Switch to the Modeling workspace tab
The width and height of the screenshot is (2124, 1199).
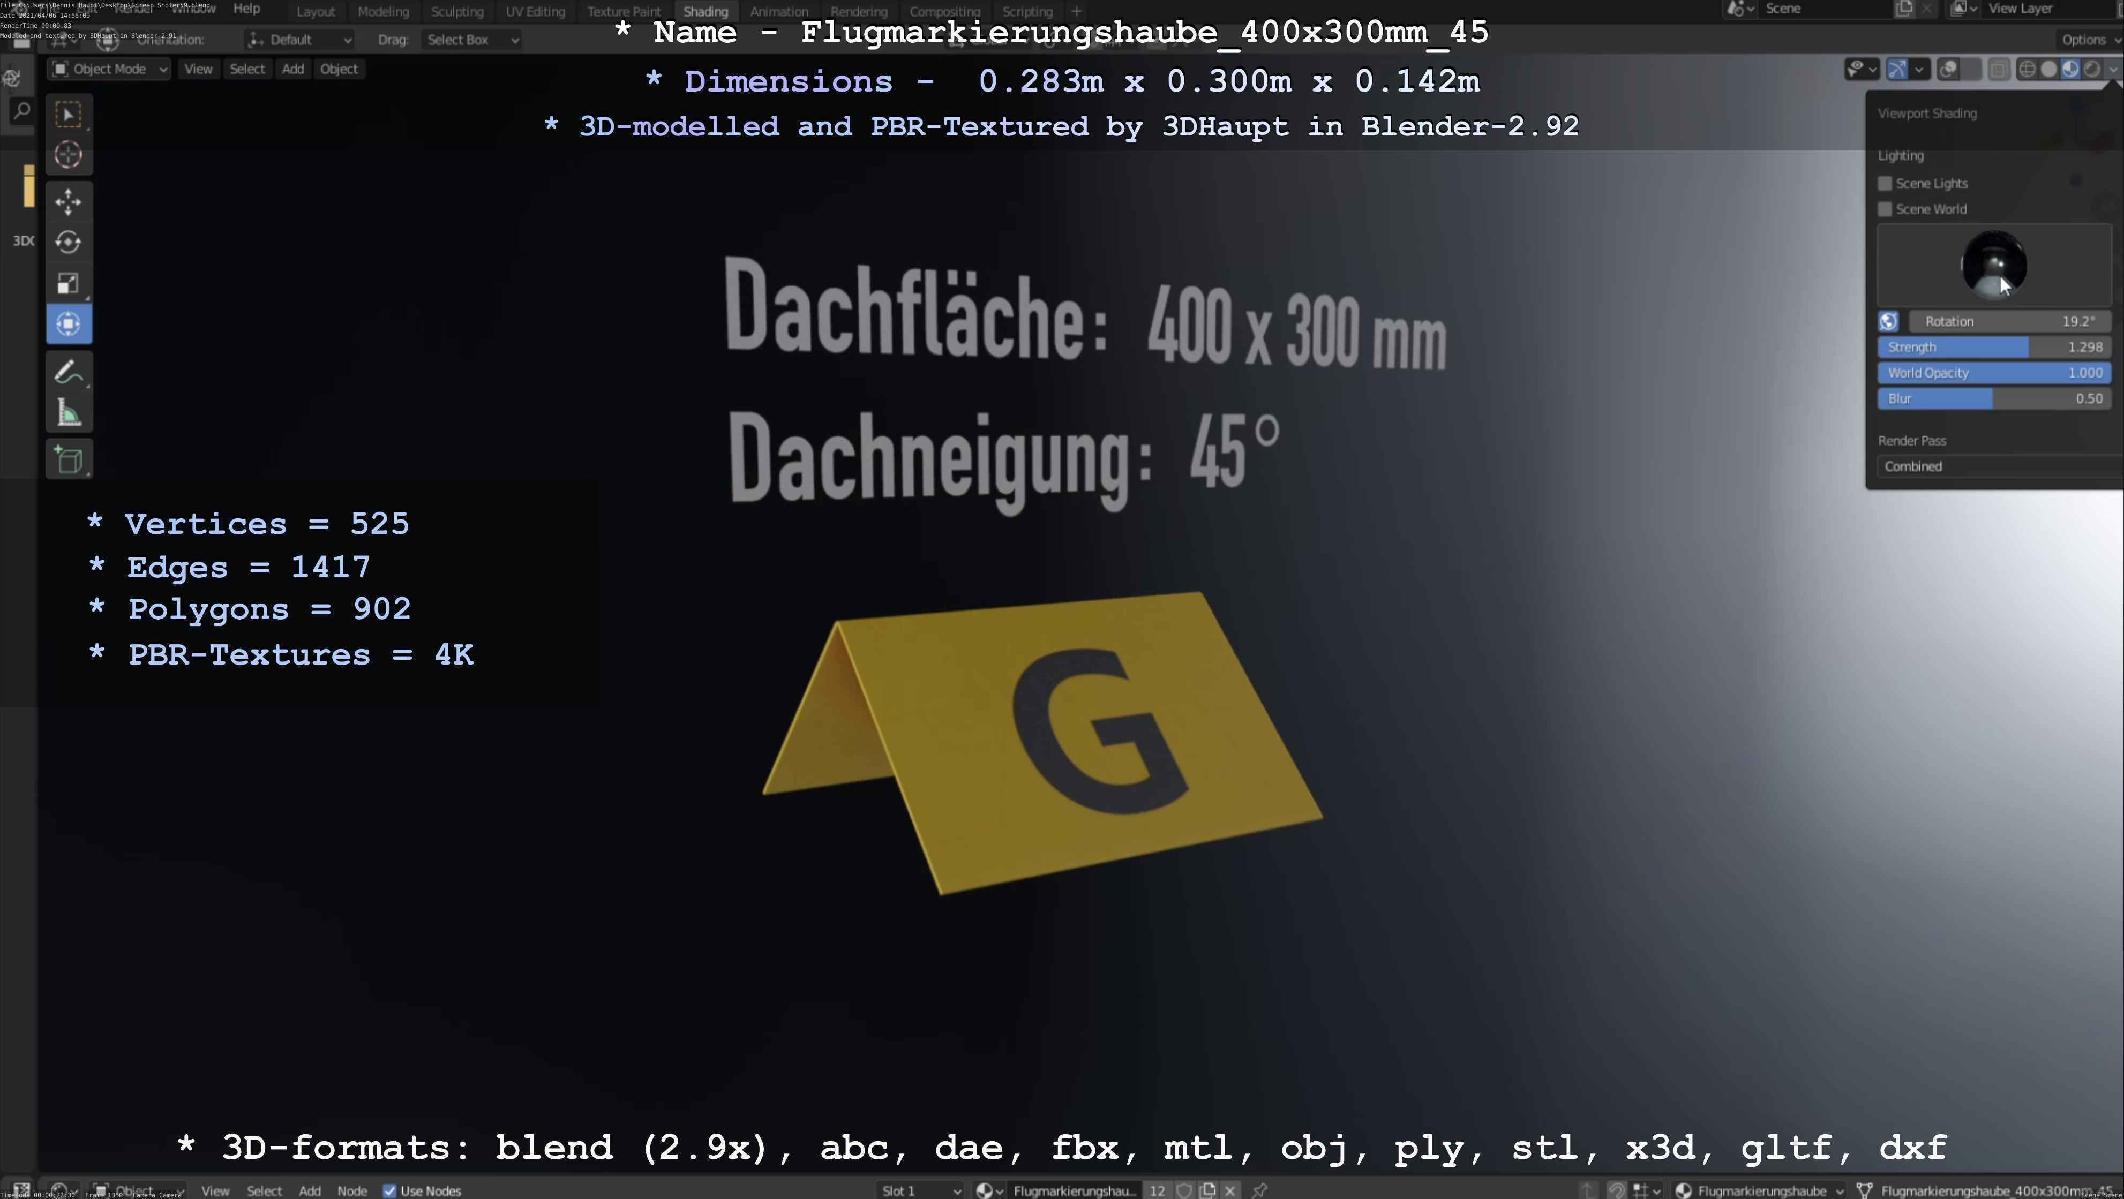(x=384, y=12)
